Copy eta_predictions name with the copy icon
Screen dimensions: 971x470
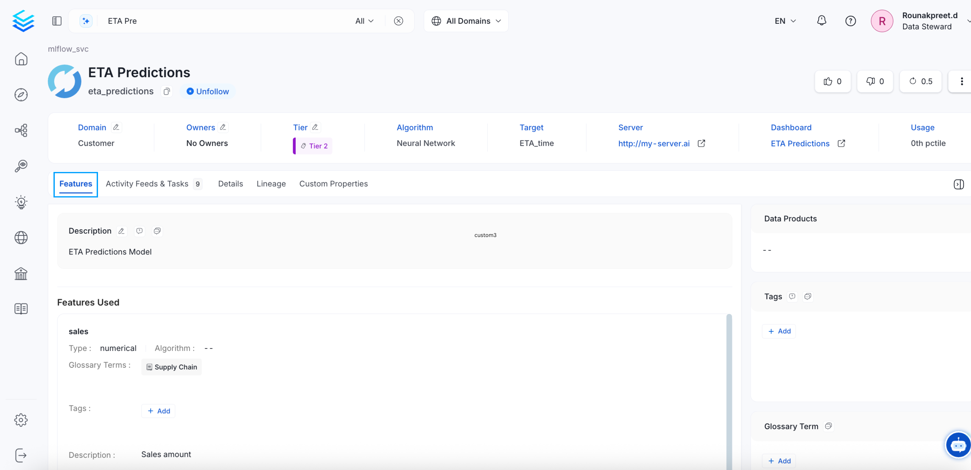[x=166, y=91]
